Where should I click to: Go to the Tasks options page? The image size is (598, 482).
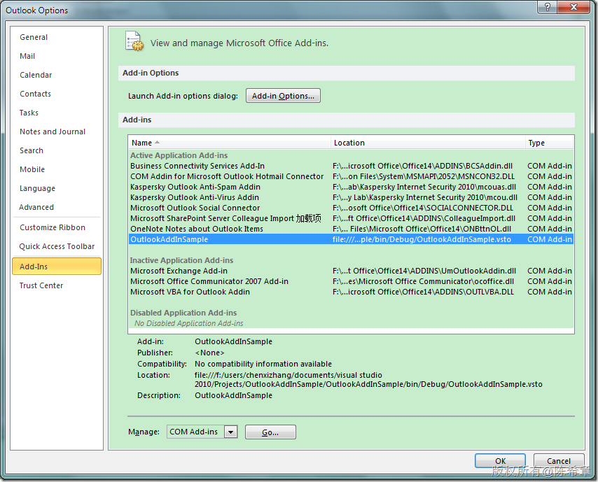pyautogui.click(x=57, y=113)
